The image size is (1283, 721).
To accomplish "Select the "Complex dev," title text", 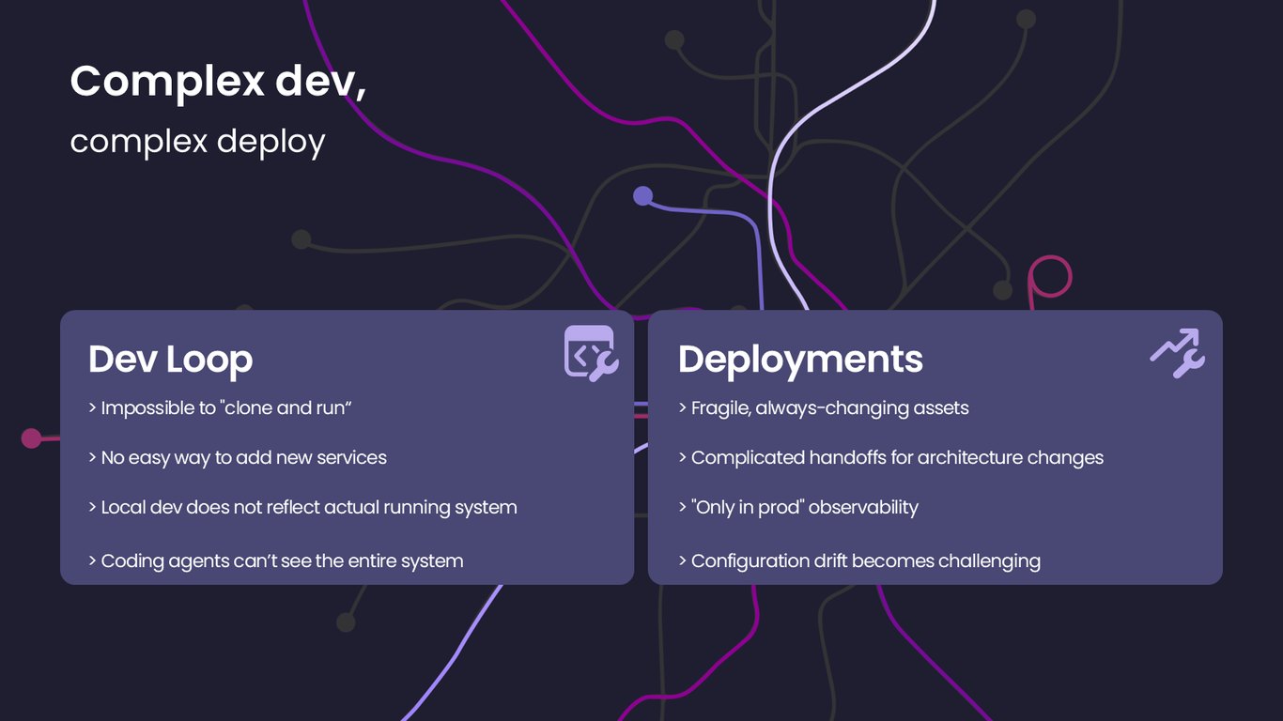I will pos(218,81).
